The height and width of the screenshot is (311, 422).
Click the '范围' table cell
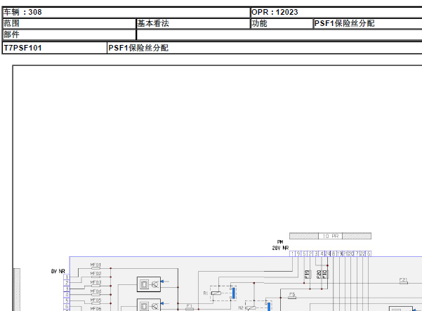click(69, 23)
